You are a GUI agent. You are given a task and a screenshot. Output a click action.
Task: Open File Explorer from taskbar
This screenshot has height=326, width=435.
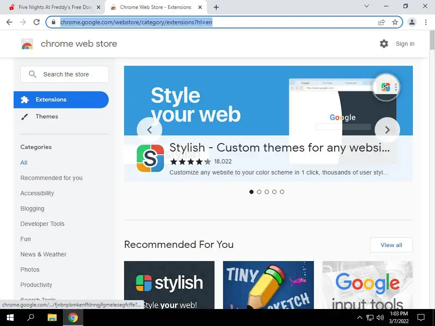pyautogui.click(x=52, y=318)
